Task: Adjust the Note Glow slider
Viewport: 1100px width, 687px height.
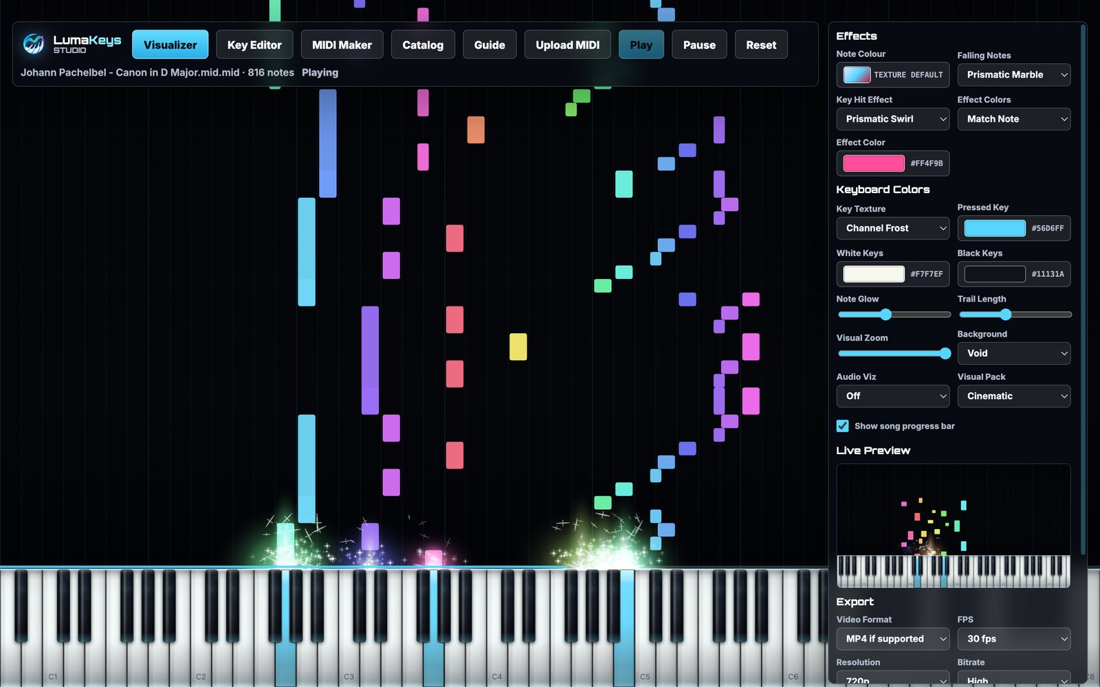Action: coord(894,315)
